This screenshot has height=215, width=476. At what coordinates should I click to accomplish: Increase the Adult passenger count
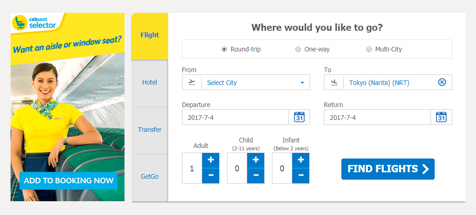coord(211,160)
